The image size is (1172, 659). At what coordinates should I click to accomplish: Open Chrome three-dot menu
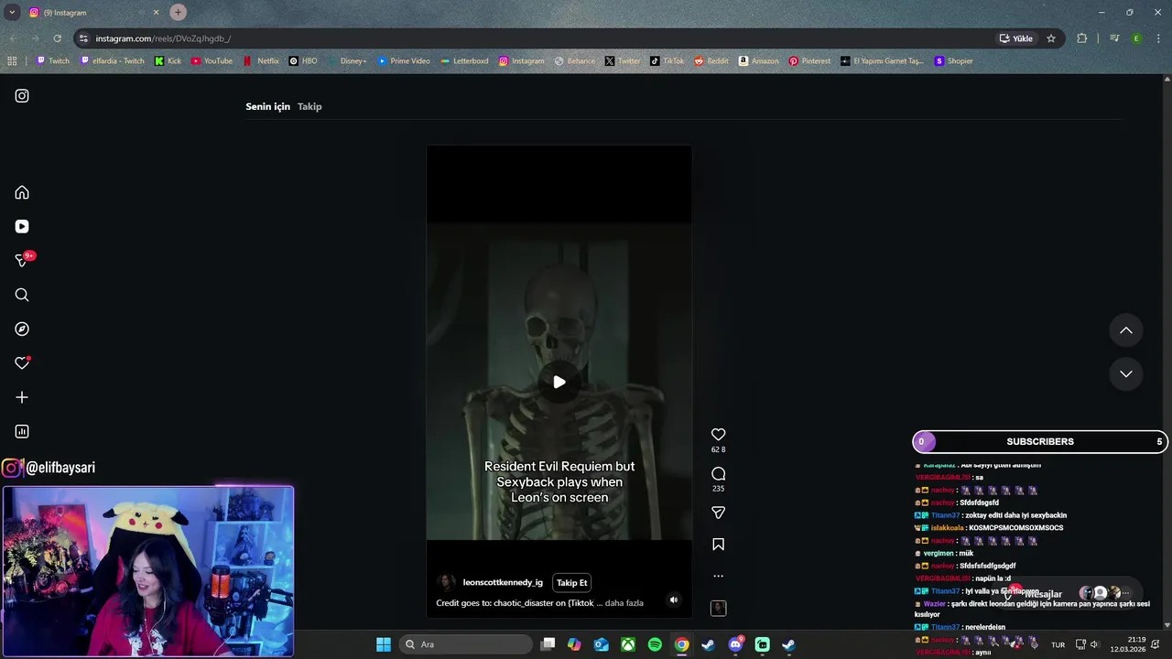pyautogui.click(x=1158, y=38)
